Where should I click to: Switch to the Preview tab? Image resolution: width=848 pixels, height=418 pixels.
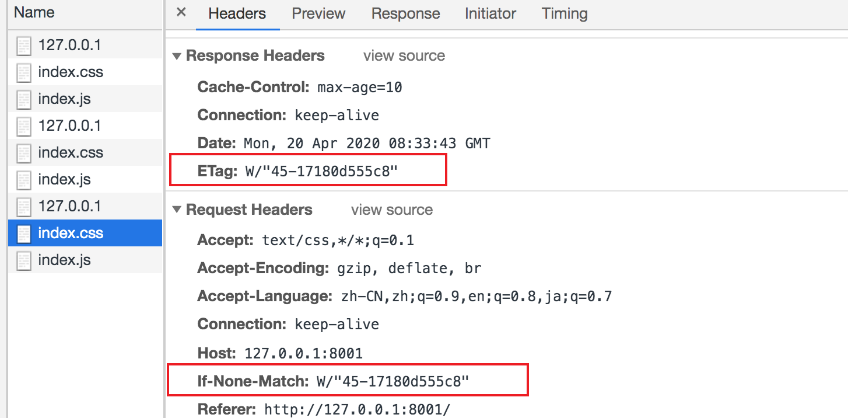pyautogui.click(x=318, y=13)
